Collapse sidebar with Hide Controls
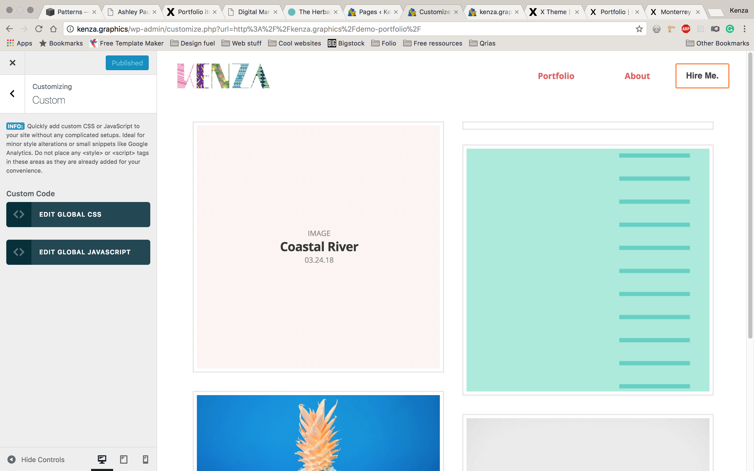 coord(36,459)
